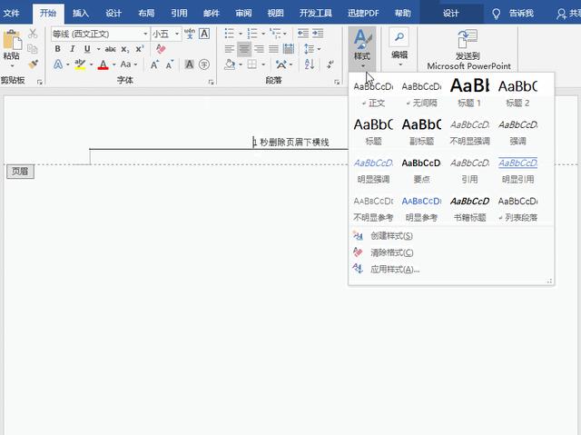The image size is (581, 435).
Task: Click the numbering list icon
Action: point(252,34)
